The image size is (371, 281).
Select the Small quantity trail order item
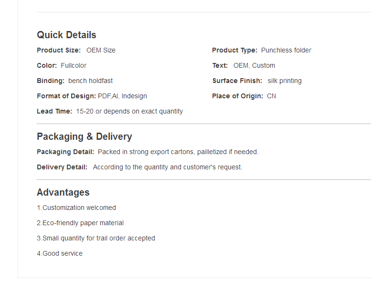[96, 238]
